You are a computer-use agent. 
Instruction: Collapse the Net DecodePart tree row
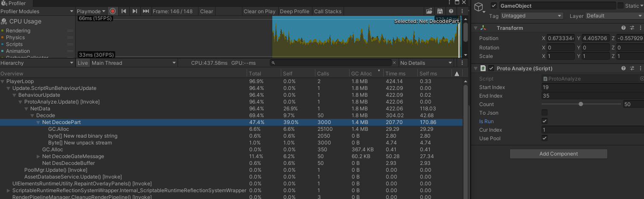(x=38, y=122)
